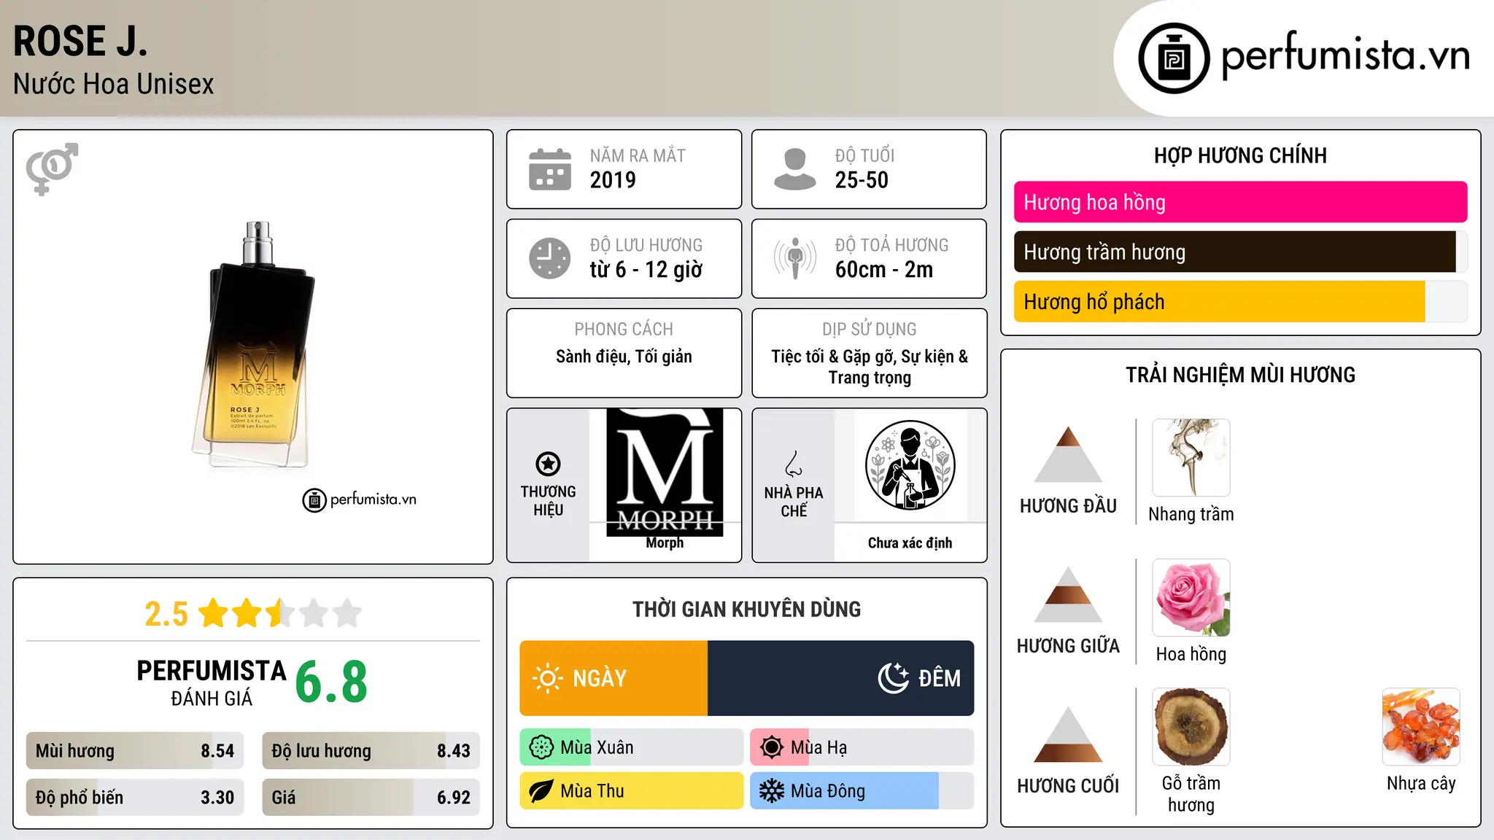Click the snowflake icon for Mùa Đông
The image size is (1494, 840).
tap(772, 791)
